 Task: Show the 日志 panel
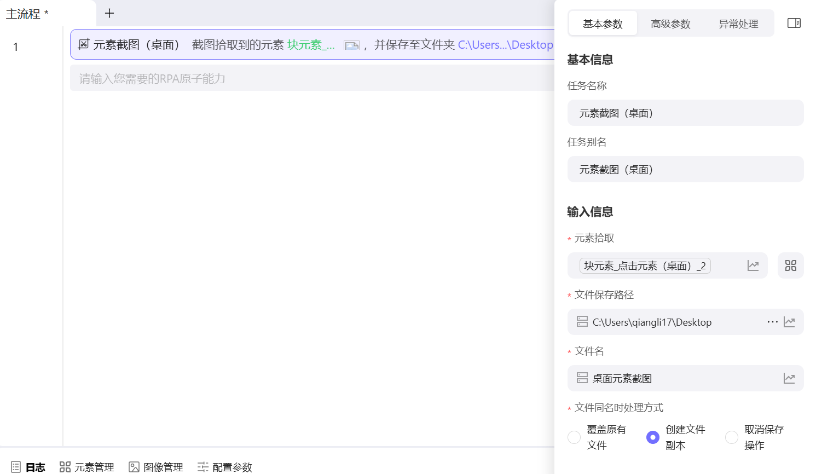click(30, 467)
